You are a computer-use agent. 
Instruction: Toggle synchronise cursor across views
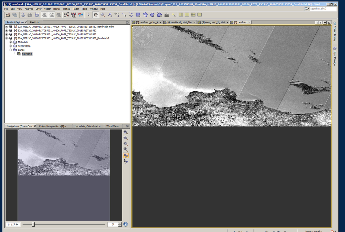click(x=126, y=161)
